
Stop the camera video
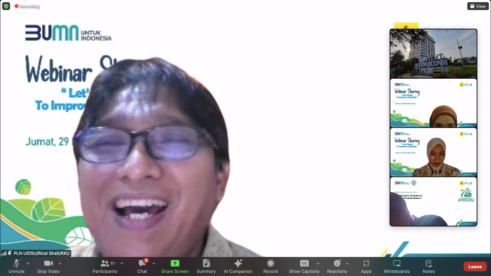tap(48, 266)
